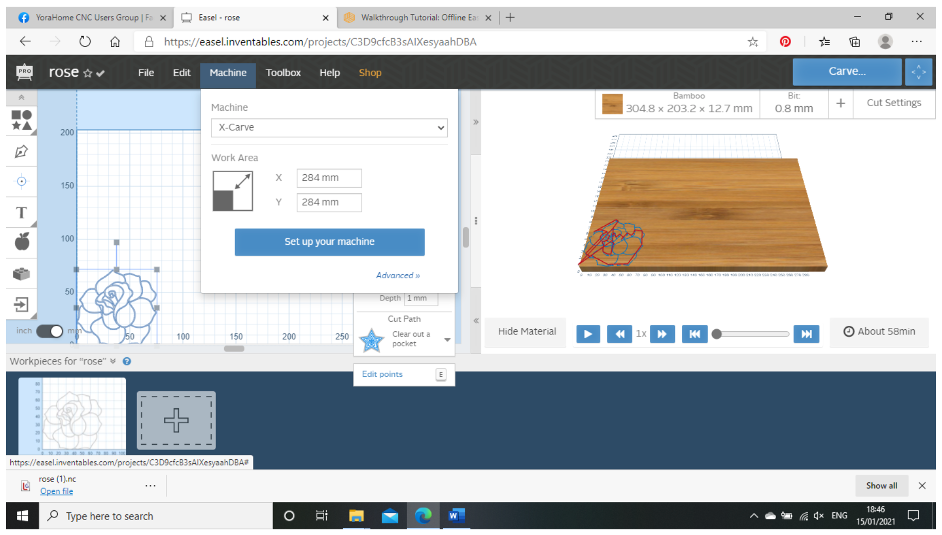Screen dimensions: 942x535
Task: Click Show all downloads
Action: (881, 486)
